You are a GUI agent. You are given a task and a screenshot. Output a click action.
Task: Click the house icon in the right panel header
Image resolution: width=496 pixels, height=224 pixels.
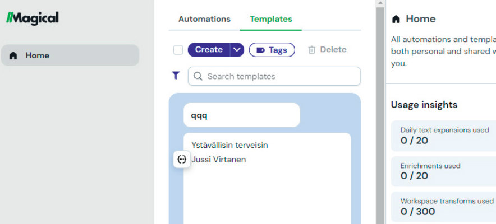(x=396, y=19)
